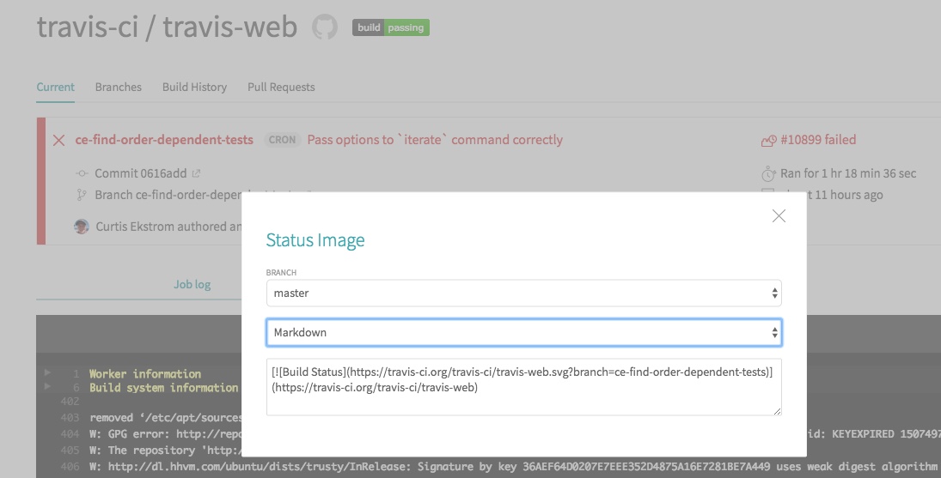The height and width of the screenshot is (478, 941).
Task: Open the Pull Requests tab
Action: [281, 87]
